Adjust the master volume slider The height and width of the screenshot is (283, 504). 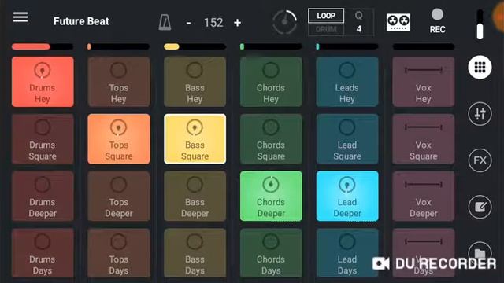pyautogui.click(x=480, y=24)
